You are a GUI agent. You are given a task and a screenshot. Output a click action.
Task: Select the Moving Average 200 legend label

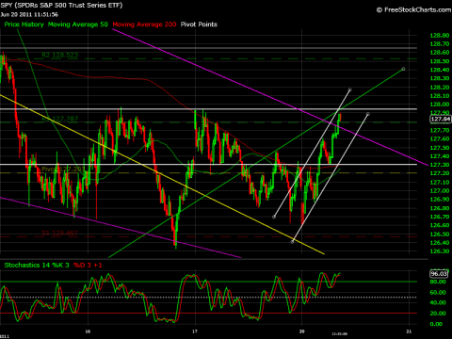click(144, 24)
